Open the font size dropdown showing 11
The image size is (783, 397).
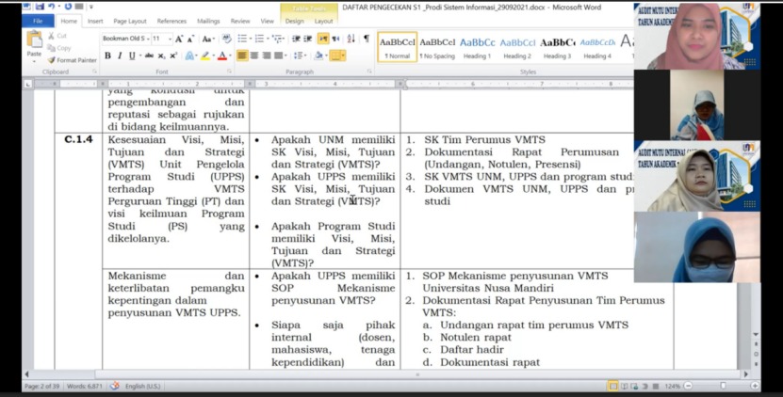168,39
